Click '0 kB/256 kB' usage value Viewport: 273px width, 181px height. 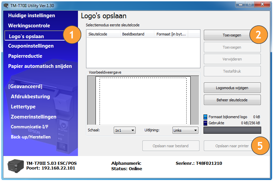click(250, 123)
